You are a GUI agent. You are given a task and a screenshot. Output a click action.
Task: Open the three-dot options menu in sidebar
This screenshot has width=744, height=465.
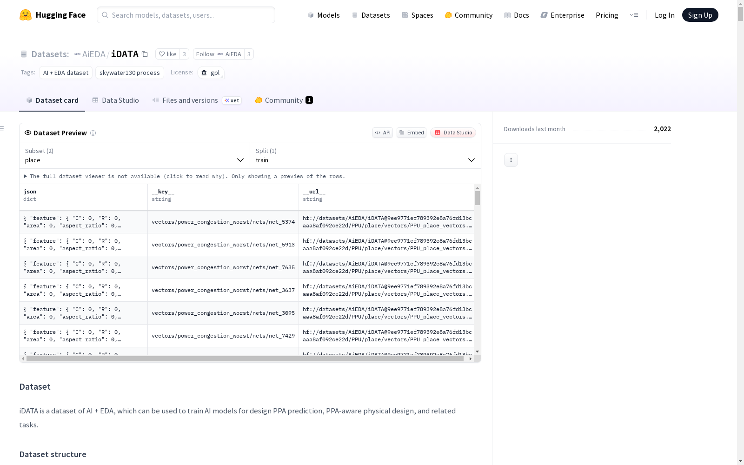coord(511,160)
